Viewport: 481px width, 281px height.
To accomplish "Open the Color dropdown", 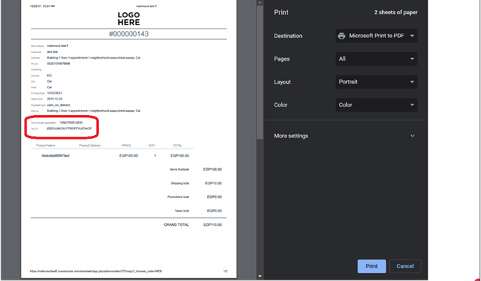I will point(376,104).
